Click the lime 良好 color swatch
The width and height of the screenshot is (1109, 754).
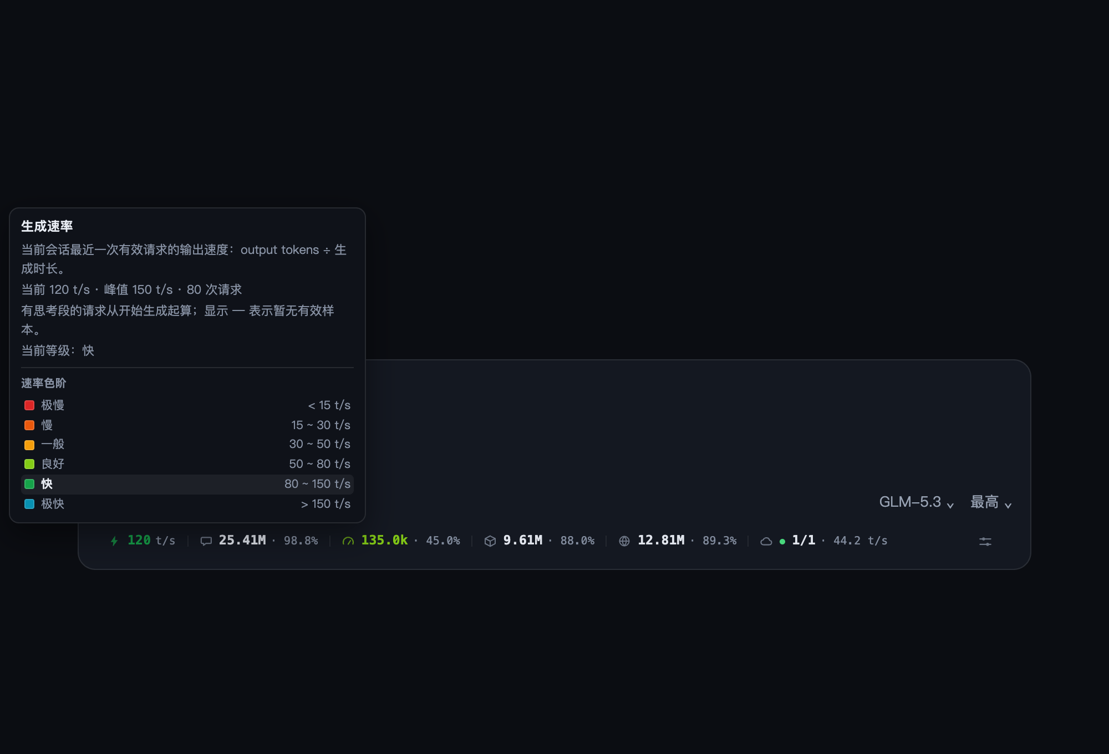pos(29,464)
